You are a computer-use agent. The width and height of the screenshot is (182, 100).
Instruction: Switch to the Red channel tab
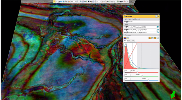click(125, 41)
